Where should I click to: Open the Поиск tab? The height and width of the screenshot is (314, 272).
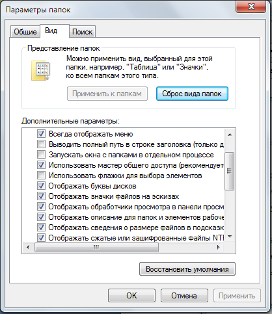point(82,32)
